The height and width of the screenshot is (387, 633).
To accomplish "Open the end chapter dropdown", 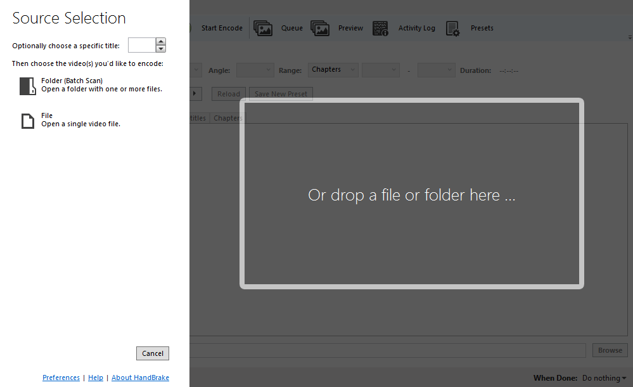I will (436, 70).
